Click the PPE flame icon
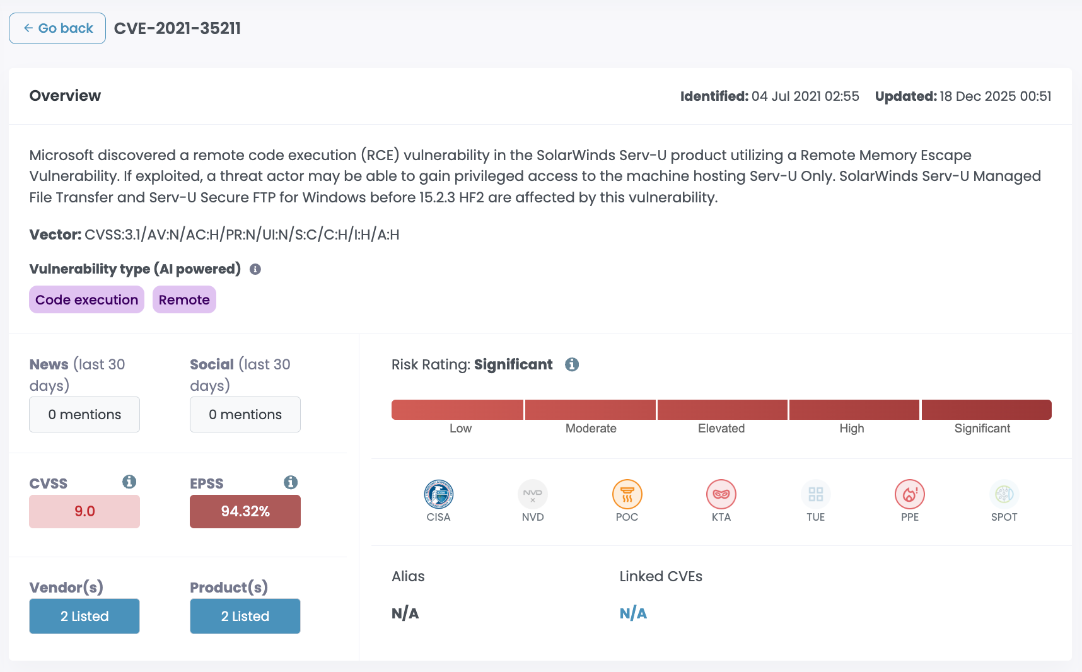Viewport: 1082px width, 672px height. pyautogui.click(x=909, y=494)
